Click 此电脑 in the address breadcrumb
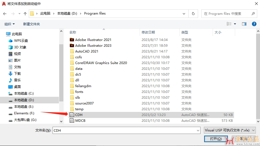 (x=45, y=13)
